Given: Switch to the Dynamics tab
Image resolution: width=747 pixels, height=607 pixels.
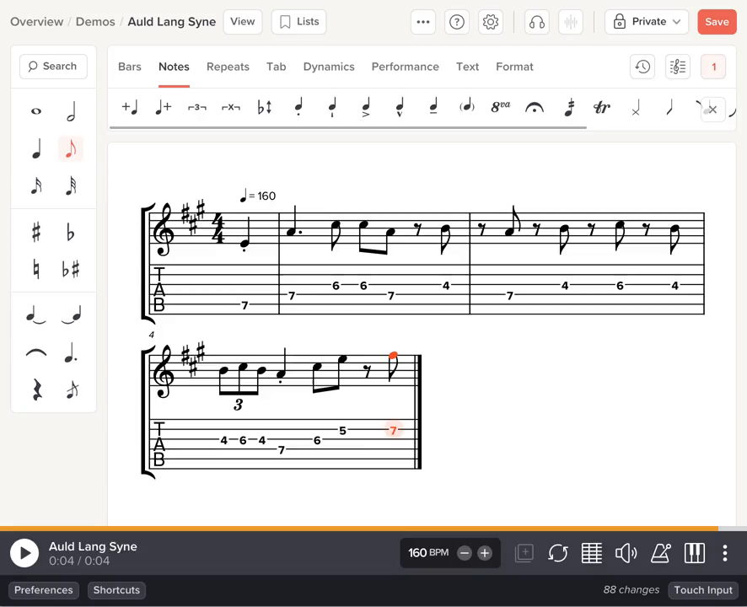Looking at the screenshot, I should tap(328, 67).
